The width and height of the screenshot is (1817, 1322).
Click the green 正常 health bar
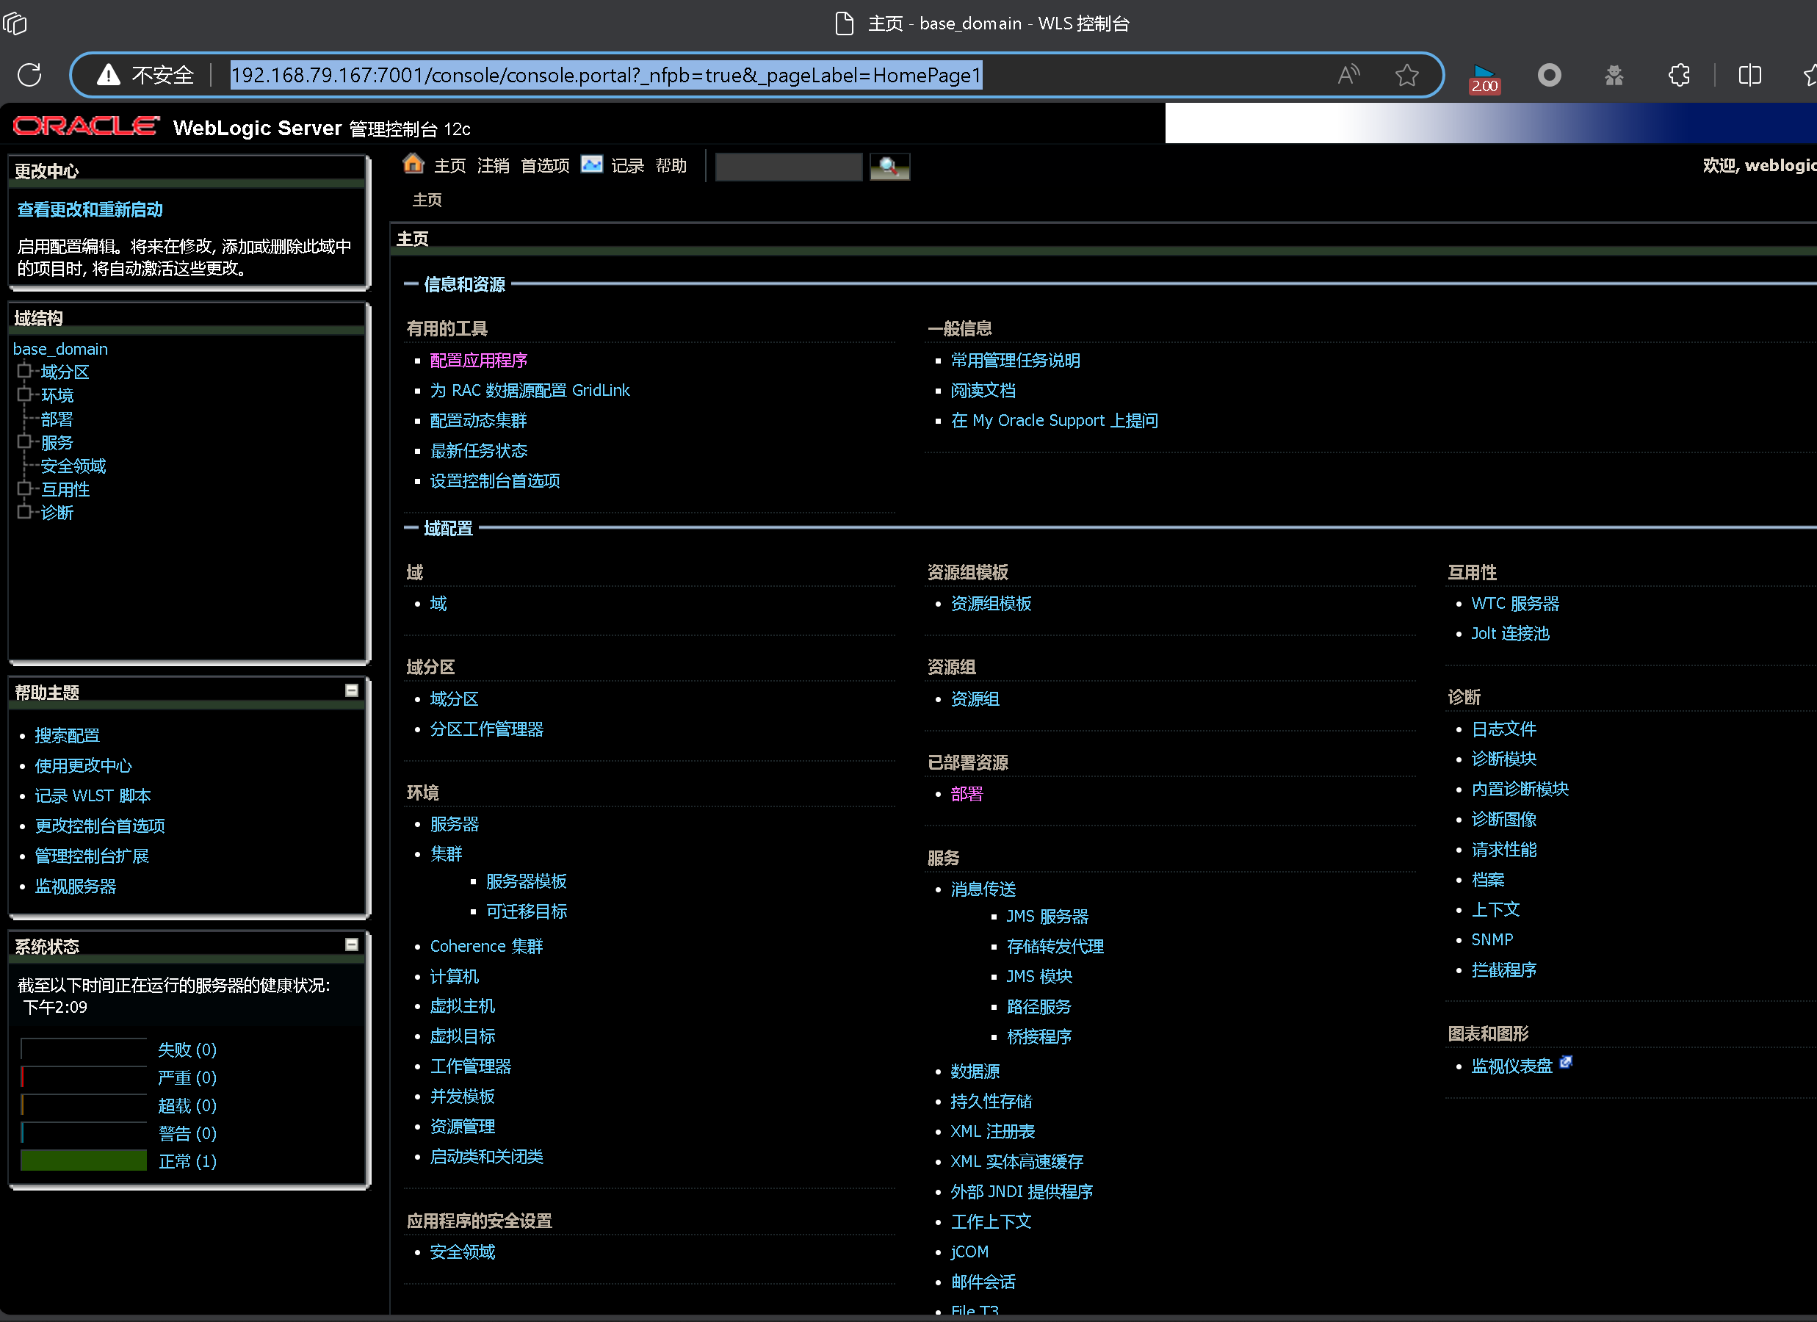click(x=83, y=1160)
